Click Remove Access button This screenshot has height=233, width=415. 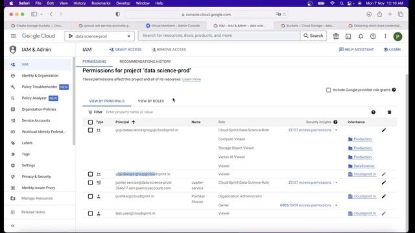pyautogui.click(x=169, y=49)
